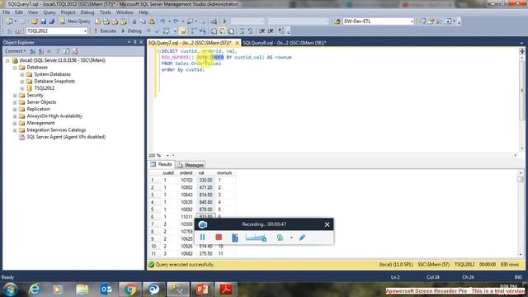Image resolution: width=528 pixels, height=297 pixels.
Task: Expand the Management folder
Action: (15, 123)
